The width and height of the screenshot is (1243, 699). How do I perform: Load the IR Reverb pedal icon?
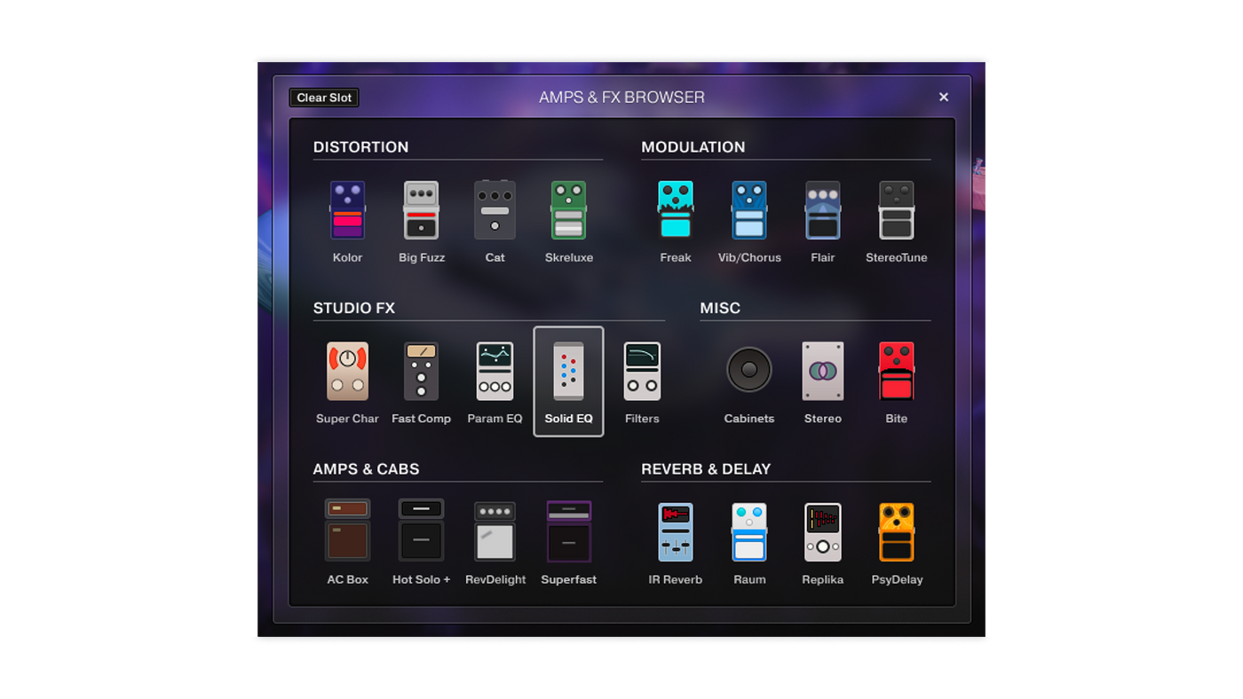tap(676, 532)
